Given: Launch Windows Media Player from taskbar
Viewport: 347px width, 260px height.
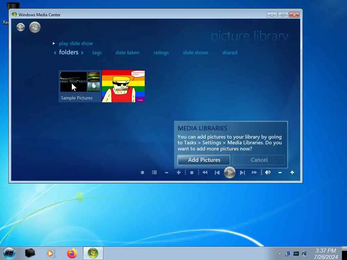Looking at the screenshot, I should [x=50, y=253].
